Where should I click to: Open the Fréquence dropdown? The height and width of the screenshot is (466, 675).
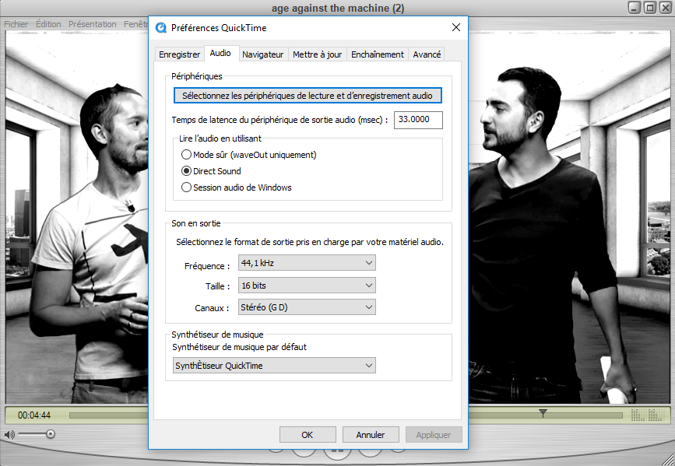point(308,263)
